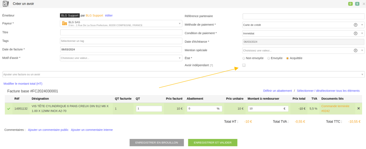This screenshot has width=366, height=149.
Task: Click the Titre input field
Action: (121, 33)
